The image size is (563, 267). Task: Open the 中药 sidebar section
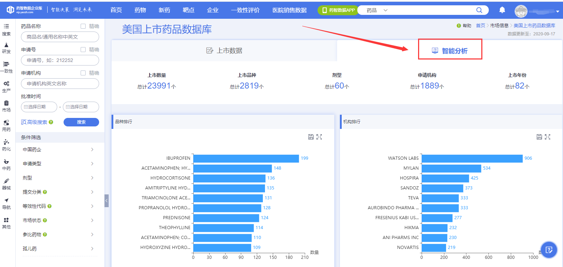[6, 165]
